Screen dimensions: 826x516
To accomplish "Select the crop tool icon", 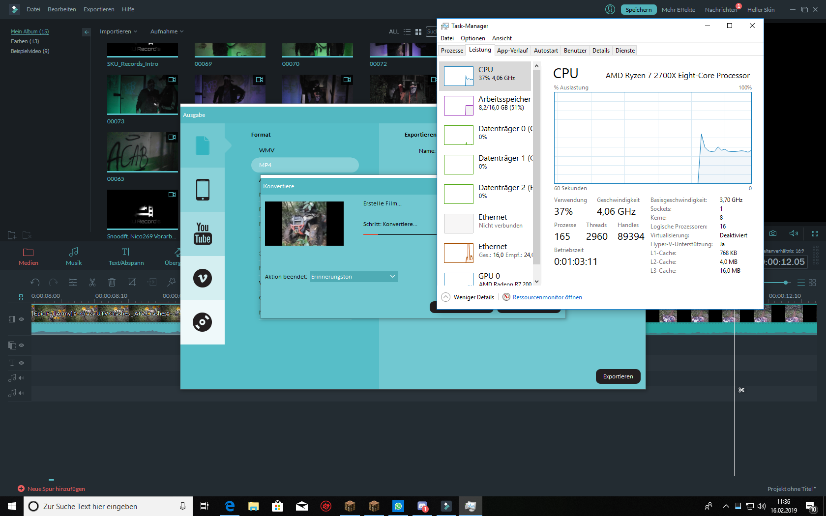I will [132, 282].
